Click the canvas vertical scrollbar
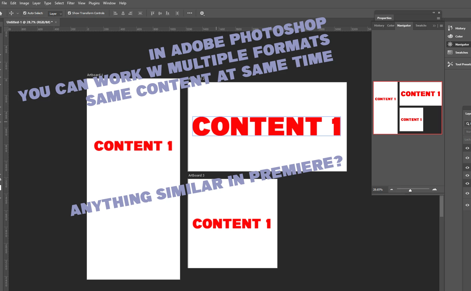 point(442,206)
